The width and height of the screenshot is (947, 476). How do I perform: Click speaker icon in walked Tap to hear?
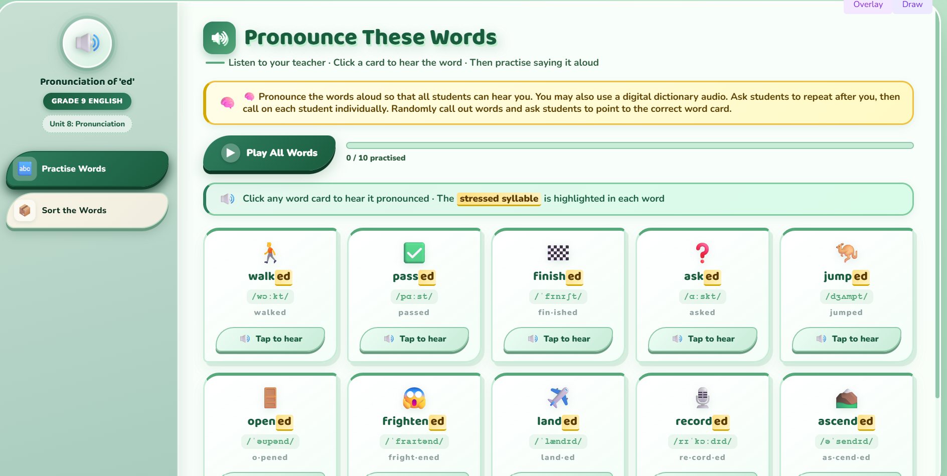click(245, 339)
